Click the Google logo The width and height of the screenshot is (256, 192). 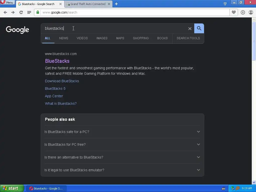click(x=17, y=30)
